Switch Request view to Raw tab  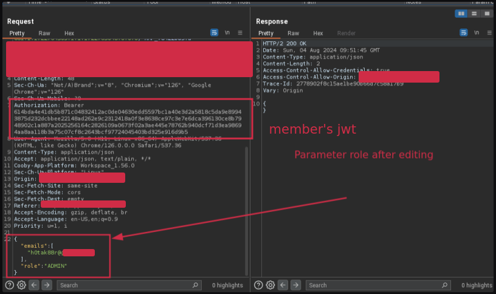[44, 33]
